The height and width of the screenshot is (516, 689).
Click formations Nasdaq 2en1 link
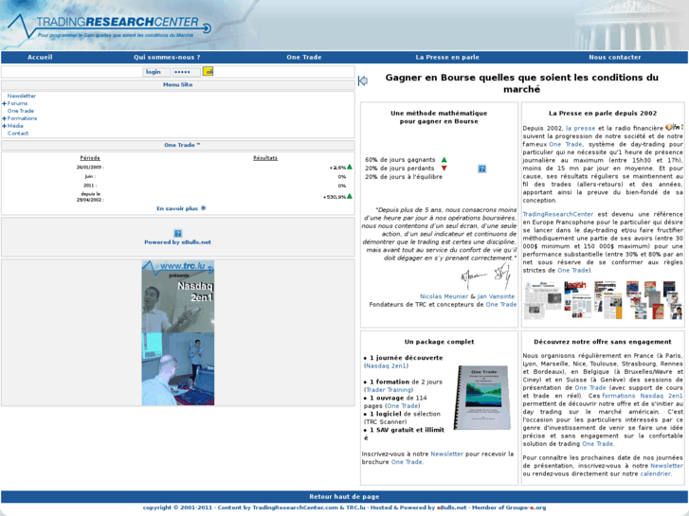643,396
